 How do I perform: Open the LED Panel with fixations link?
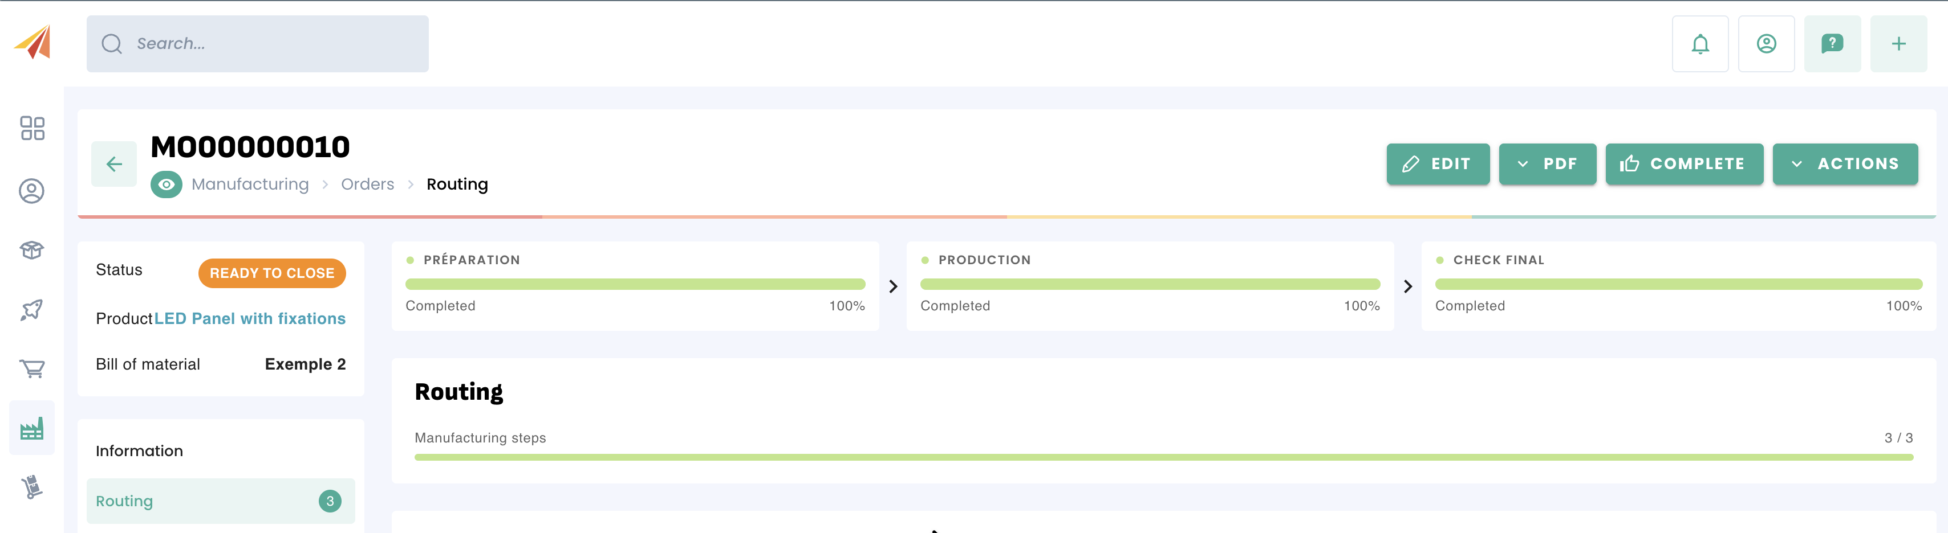pyautogui.click(x=250, y=318)
